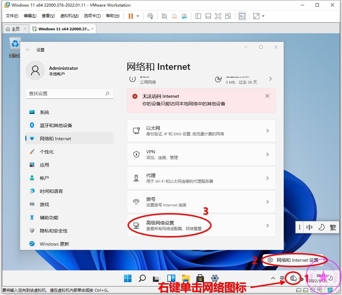This screenshot has height=295, width=342.
Task: Click the Settings gear on the taskbar
Action: tap(214, 278)
